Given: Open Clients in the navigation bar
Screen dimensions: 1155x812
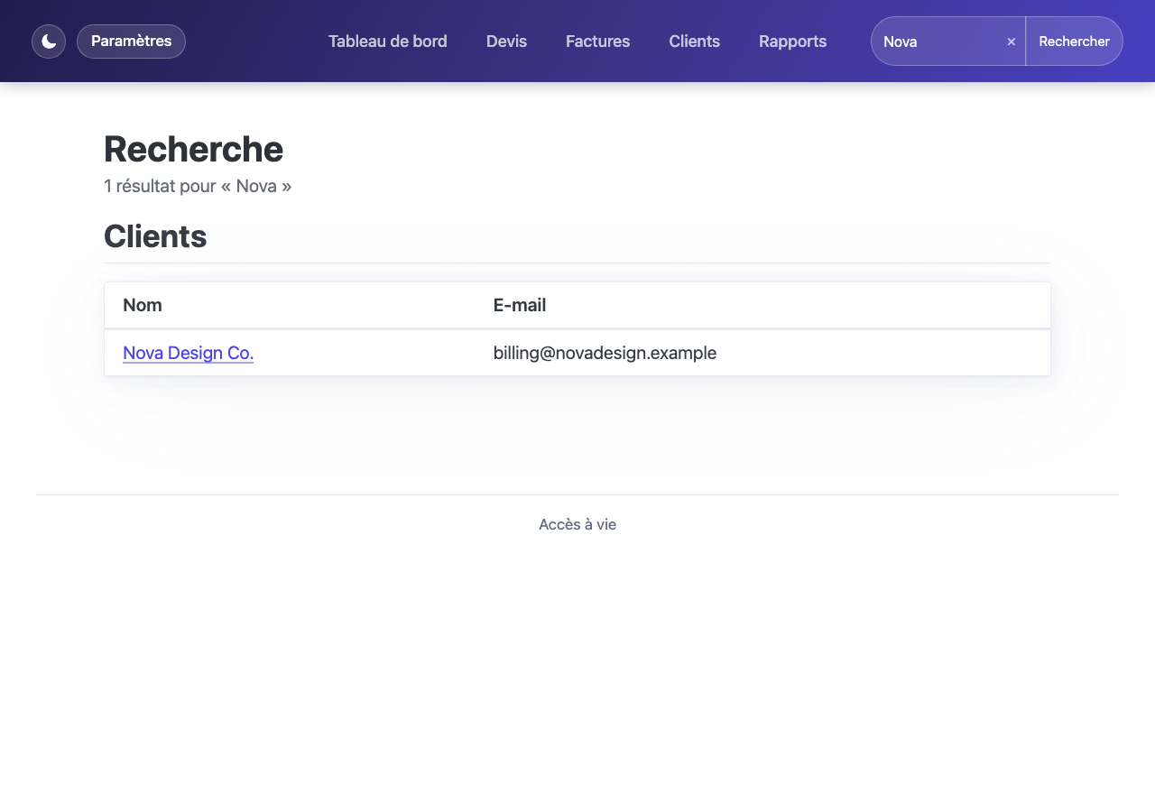Looking at the screenshot, I should click(695, 42).
